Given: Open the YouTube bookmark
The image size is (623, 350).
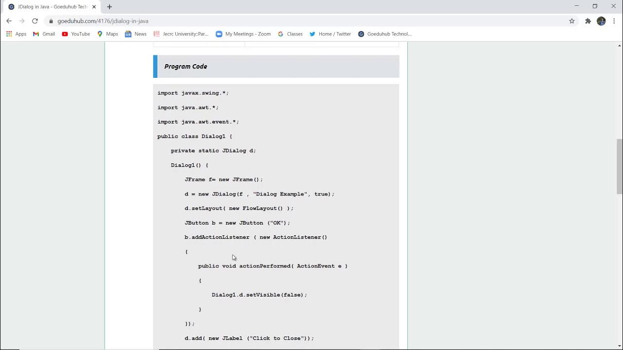Looking at the screenshot, I should [76, 34].
